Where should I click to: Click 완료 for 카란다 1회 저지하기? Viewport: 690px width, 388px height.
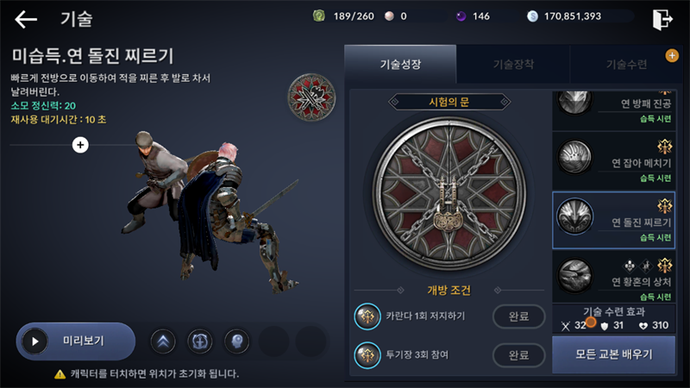pos(519,316)
